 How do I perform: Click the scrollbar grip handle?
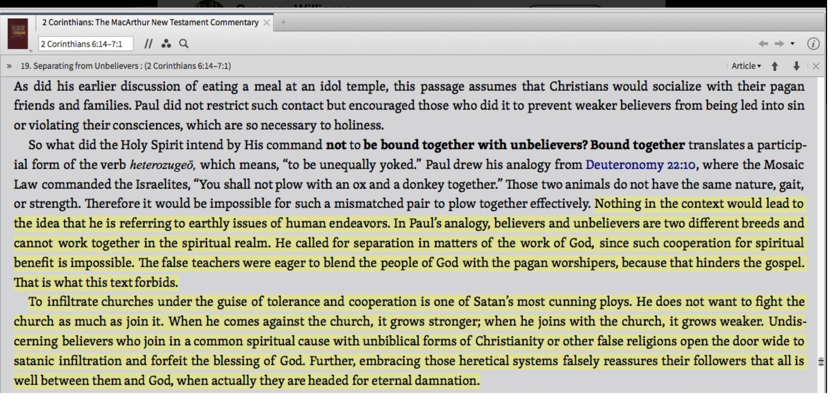821,362
